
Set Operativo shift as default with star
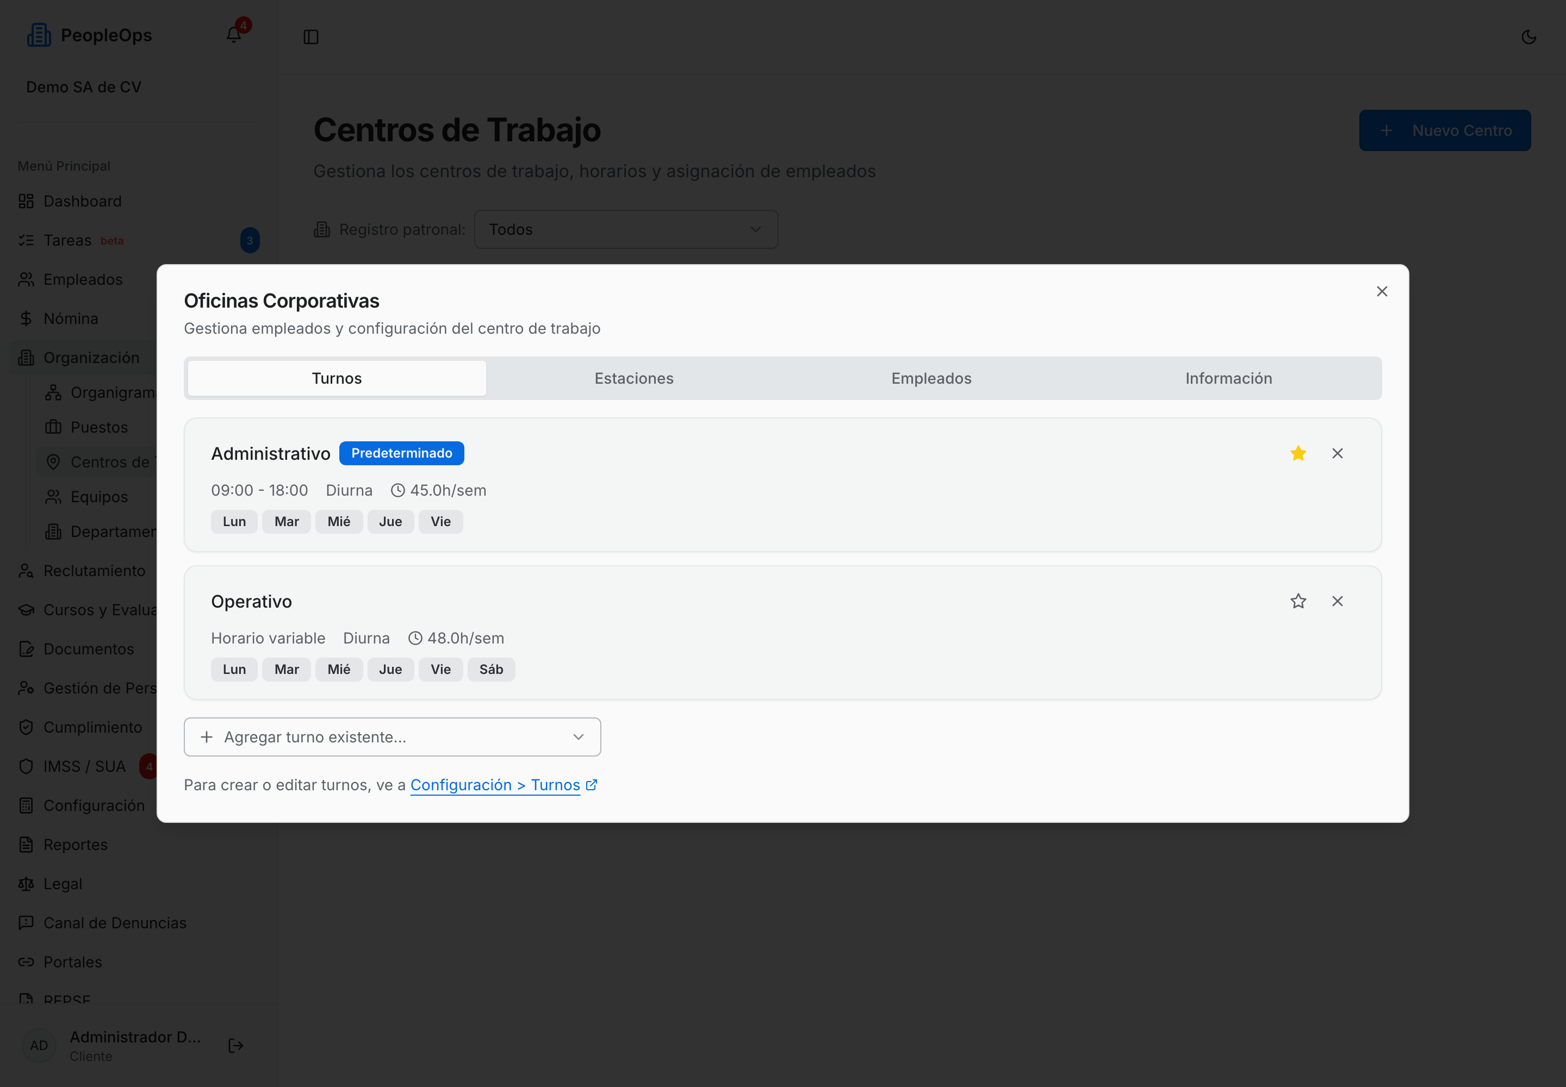(1297, 602)
